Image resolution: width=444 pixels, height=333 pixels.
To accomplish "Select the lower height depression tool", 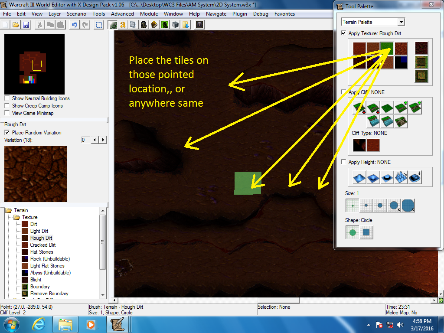I will 373,177.
